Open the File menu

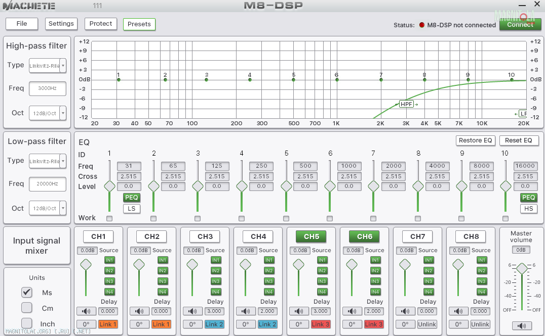click(x=22, y=24)
